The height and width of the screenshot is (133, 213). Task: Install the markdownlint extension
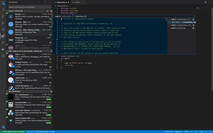pos(49,107)
